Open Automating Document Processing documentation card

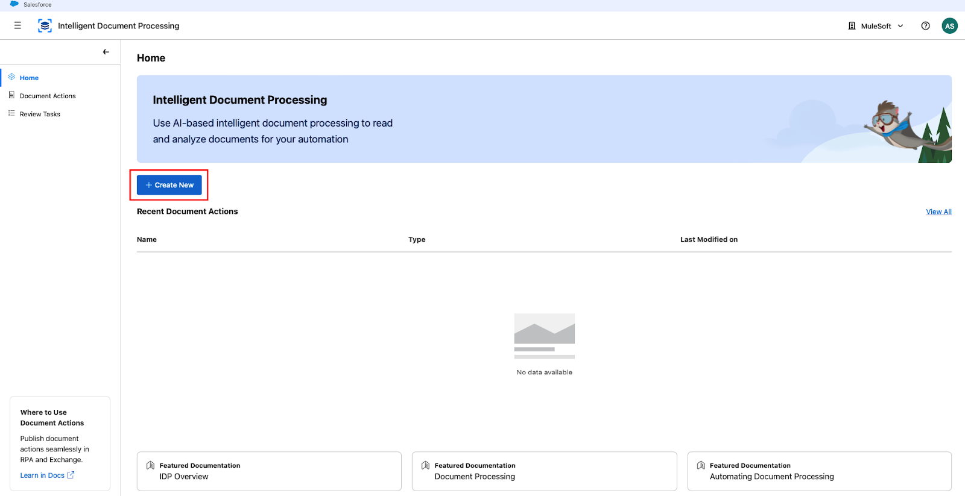(x=818, y=471)
